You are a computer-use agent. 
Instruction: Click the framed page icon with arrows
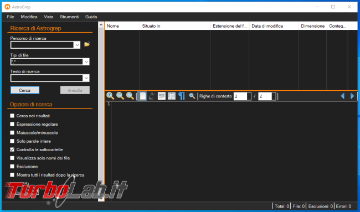[x=172, y=96]
